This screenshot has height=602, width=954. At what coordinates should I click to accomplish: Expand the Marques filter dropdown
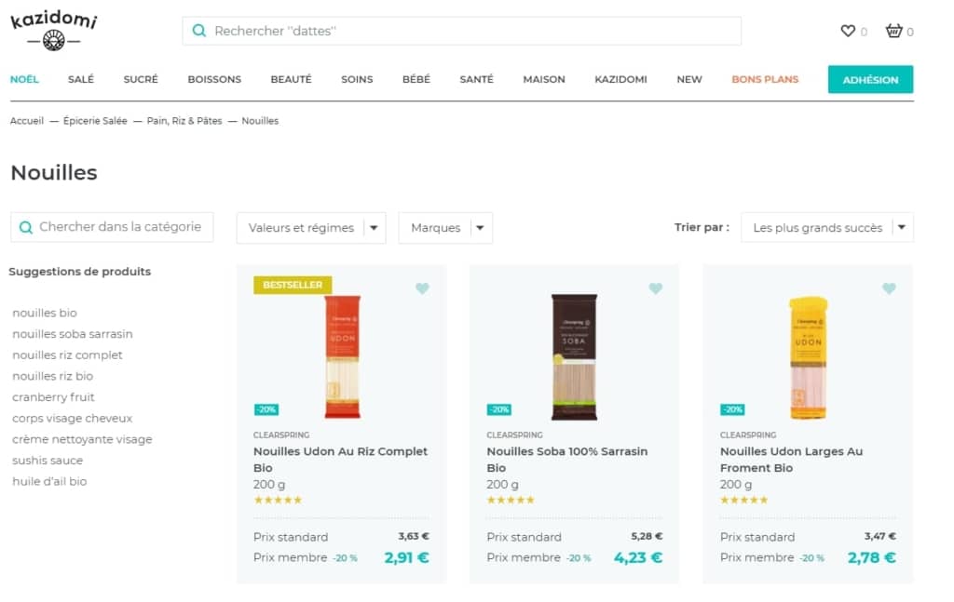coord(445,228)
